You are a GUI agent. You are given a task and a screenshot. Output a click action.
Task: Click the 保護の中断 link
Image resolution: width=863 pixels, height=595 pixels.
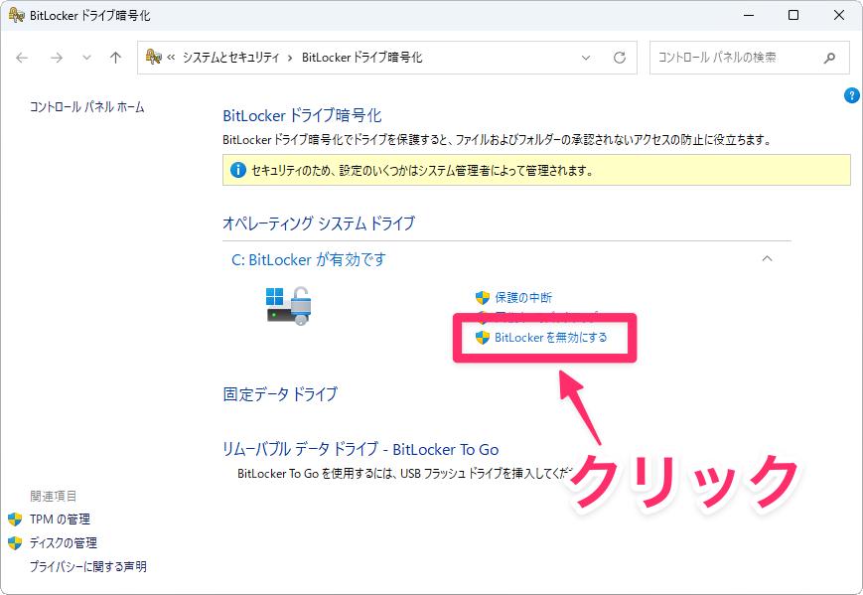[x=523, y=297]
